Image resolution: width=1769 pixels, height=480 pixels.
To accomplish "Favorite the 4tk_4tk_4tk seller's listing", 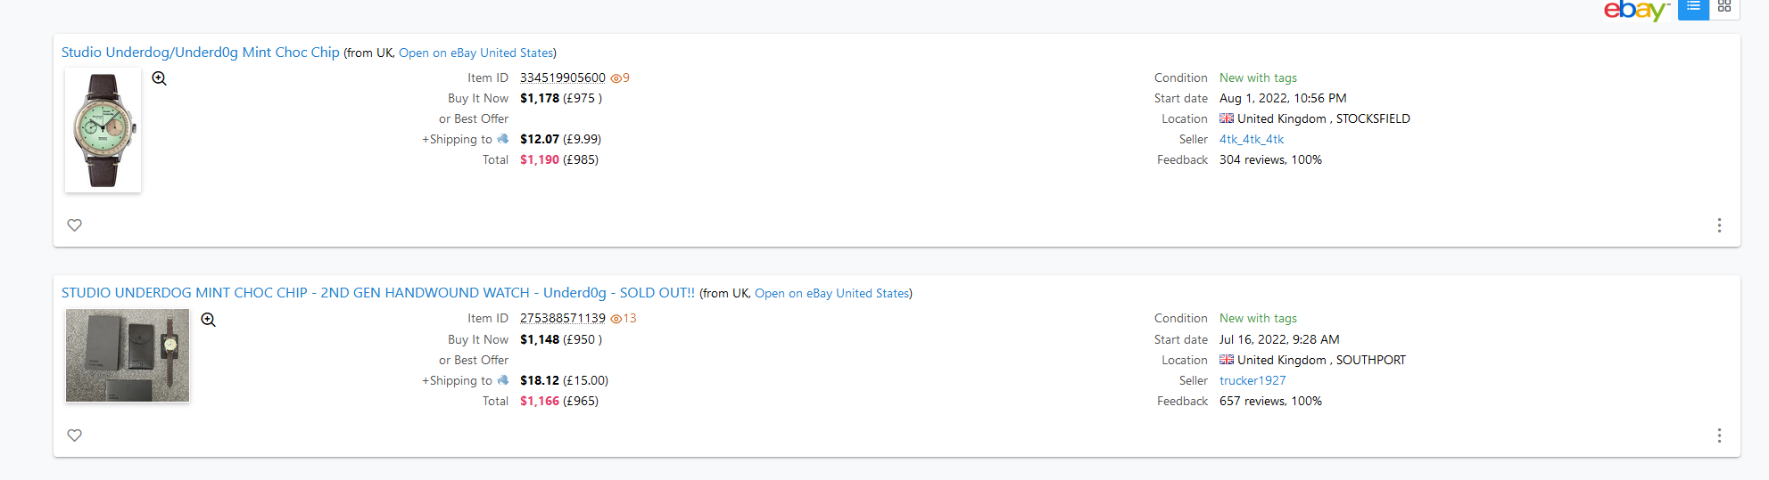I will [75, 225].
